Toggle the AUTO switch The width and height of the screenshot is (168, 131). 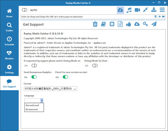(25, 10)
